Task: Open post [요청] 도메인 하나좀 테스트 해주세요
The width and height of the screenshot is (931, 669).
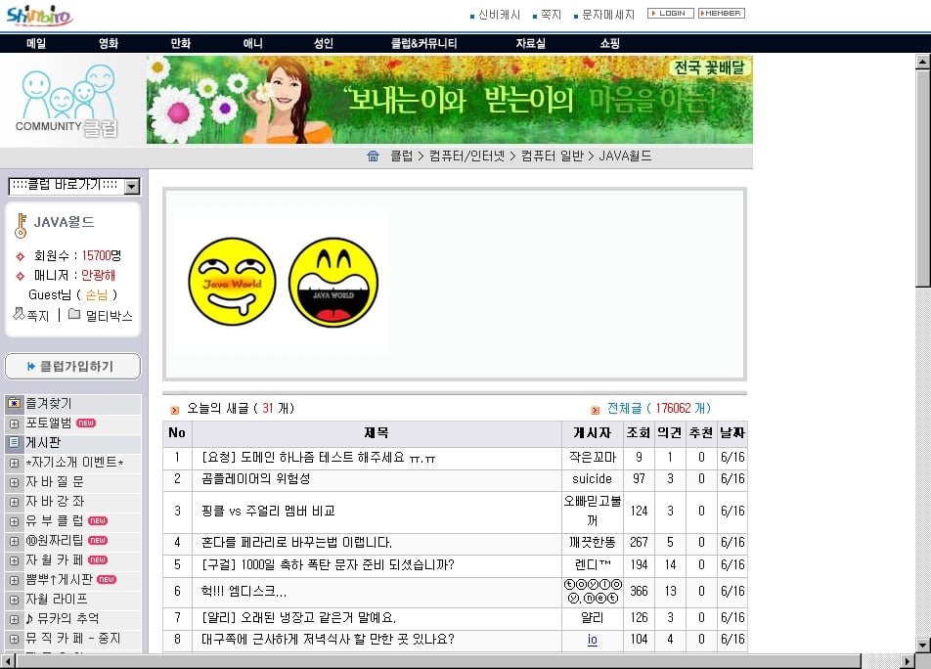Action: click(318, 457)
